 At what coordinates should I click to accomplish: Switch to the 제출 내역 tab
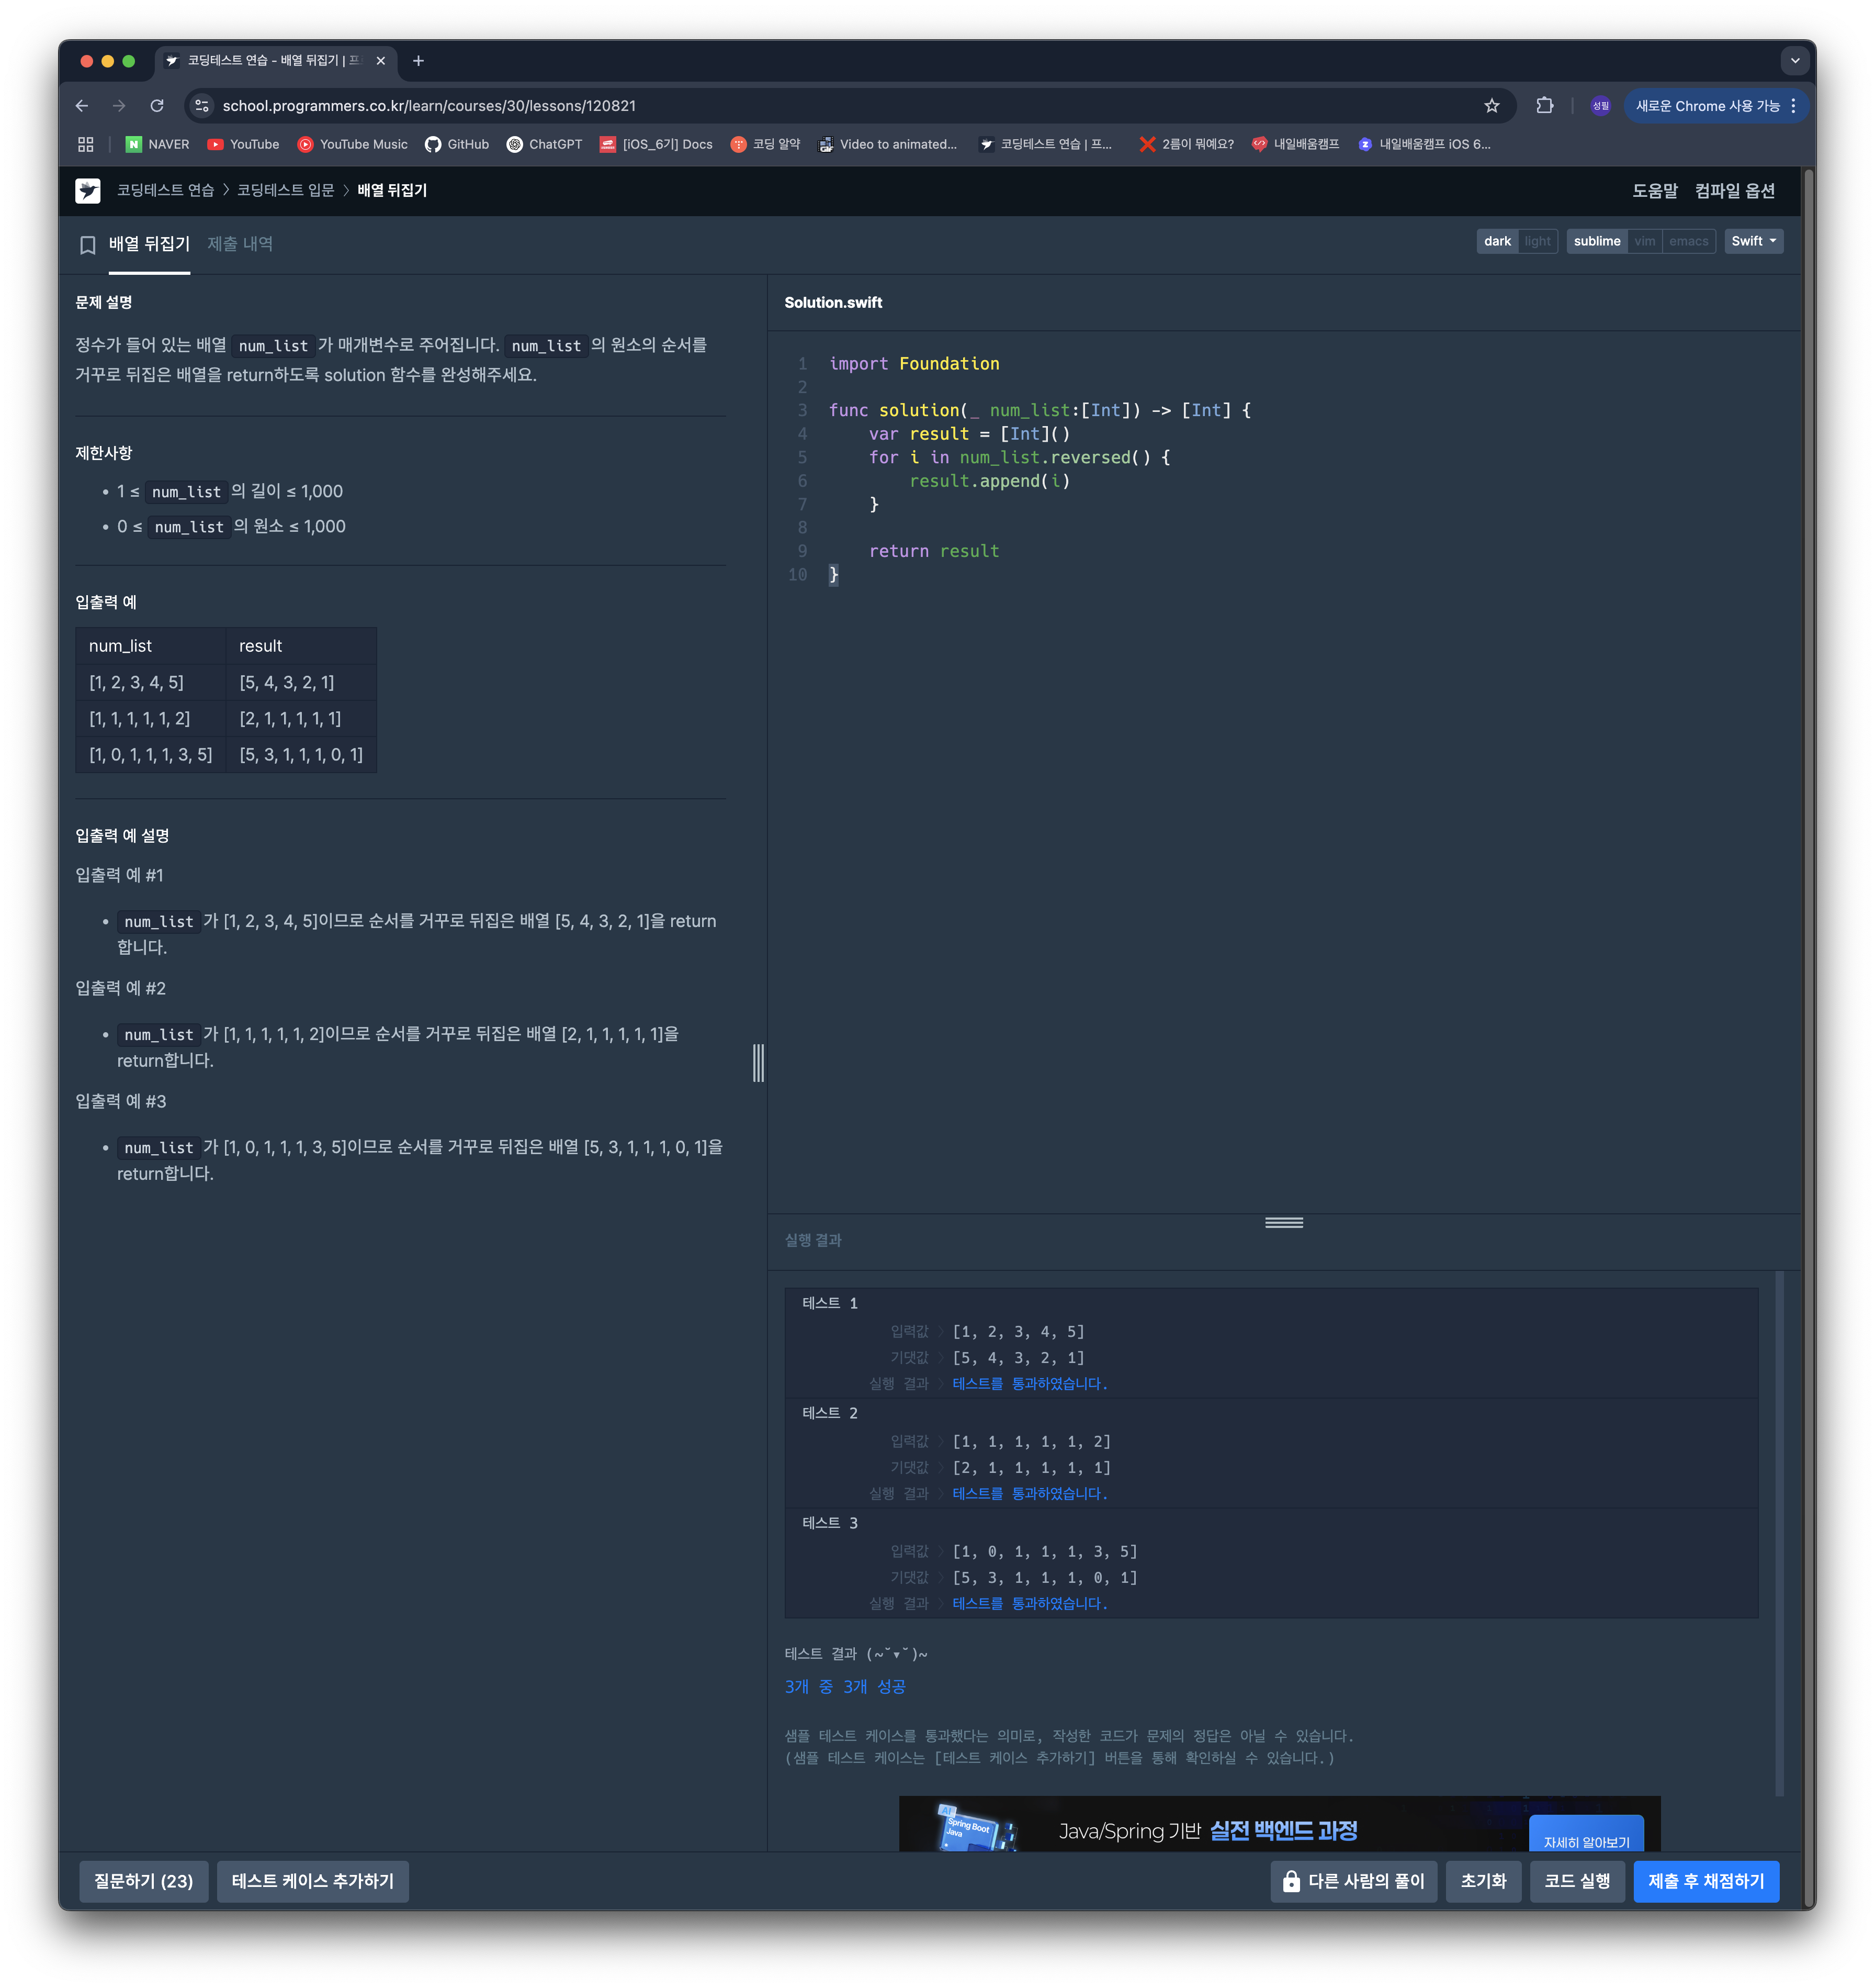[x=240, y=244]
